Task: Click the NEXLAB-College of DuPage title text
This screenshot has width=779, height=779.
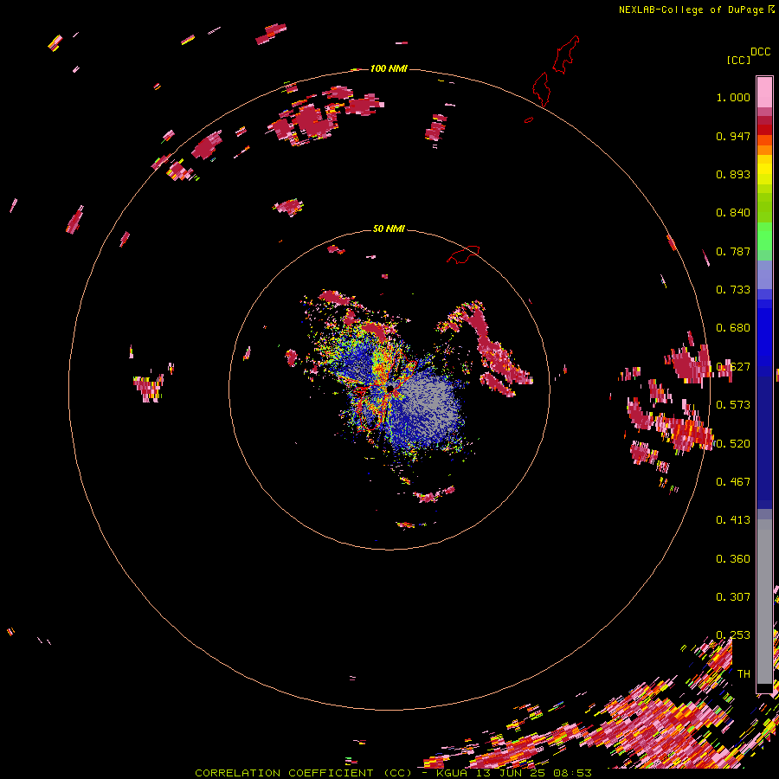Action: (697, 10)
